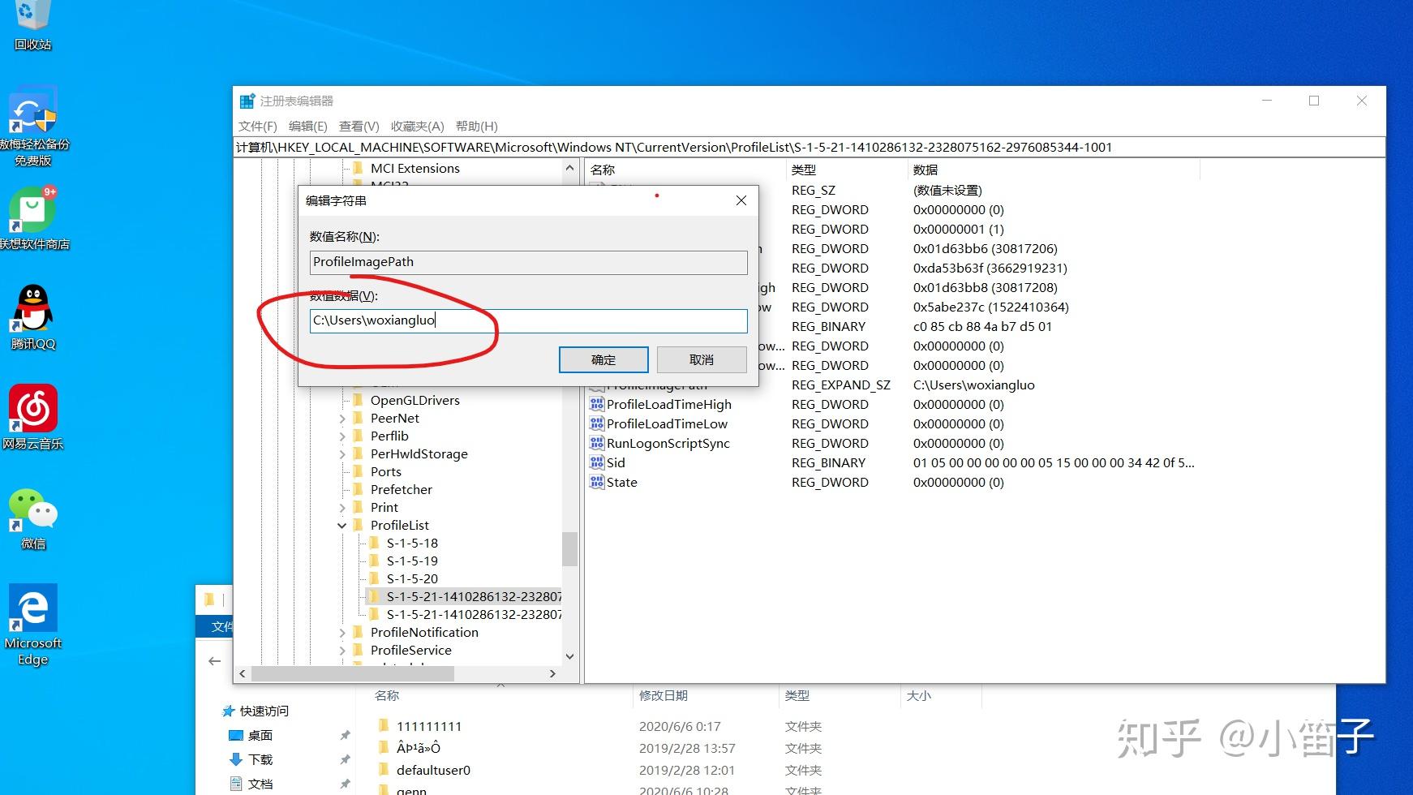Open NetEase Cloud Music desktop icon
Screen dimensions: 1413x795
click(x=32, y=416)
